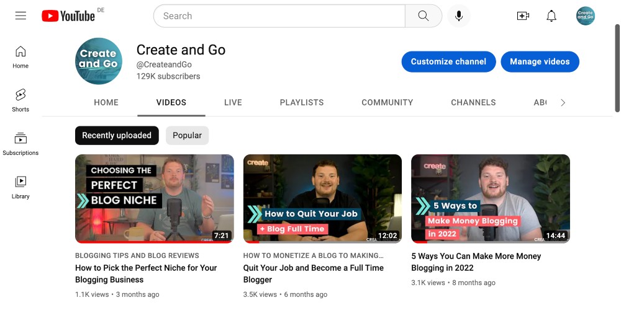Viewport: 621px width, 318px height.
Task: Open the COMMUNITY tab
Action: coord(388,102)
